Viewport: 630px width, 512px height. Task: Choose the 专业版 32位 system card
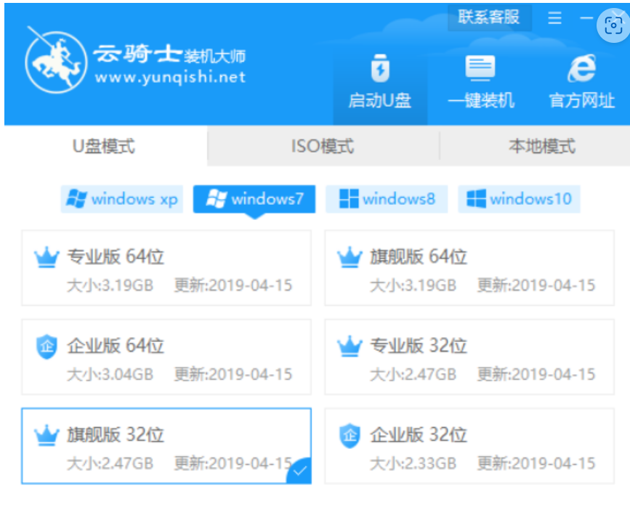[x=469, y=357]
